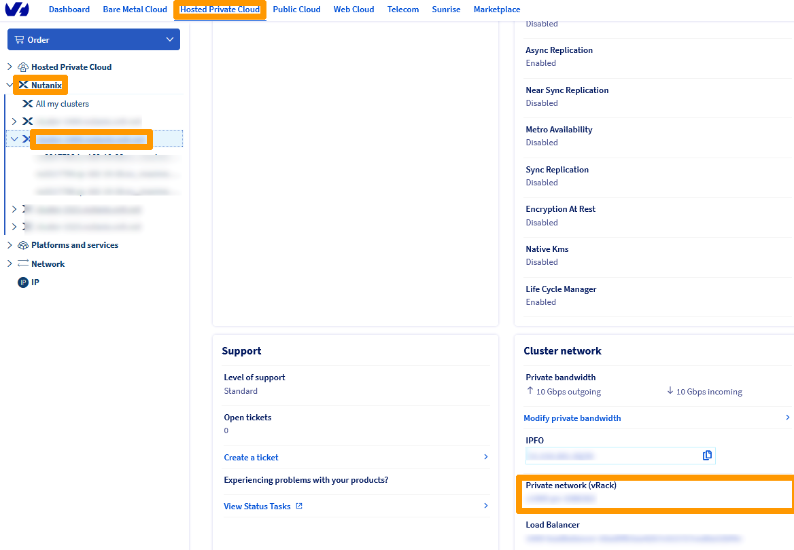Image resolution: width=794 pixels, height=550 pixels.
Task: Click the Network icon in the sidebar
Action: (22, 263)
